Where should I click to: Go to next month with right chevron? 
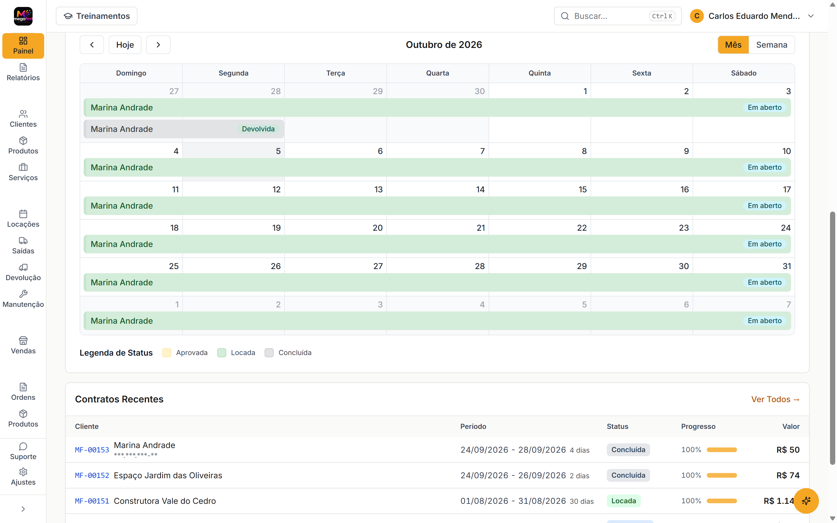point(158,45)
